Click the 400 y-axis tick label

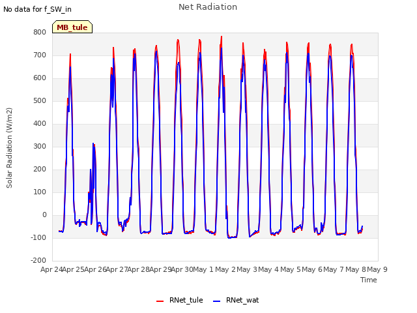40,124
